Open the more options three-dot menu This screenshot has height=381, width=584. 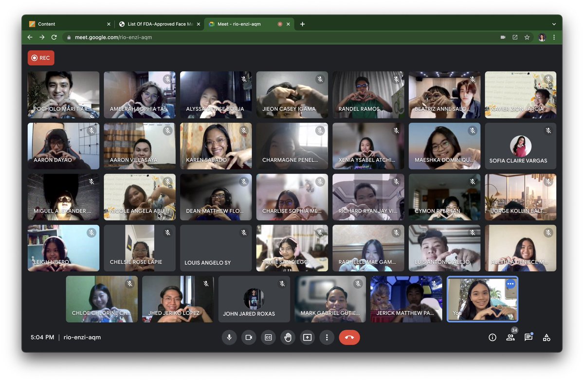327,337
